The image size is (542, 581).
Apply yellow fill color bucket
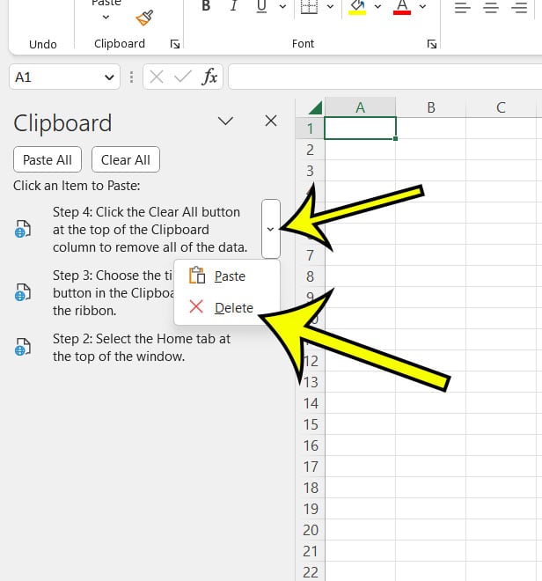[357, 7]
